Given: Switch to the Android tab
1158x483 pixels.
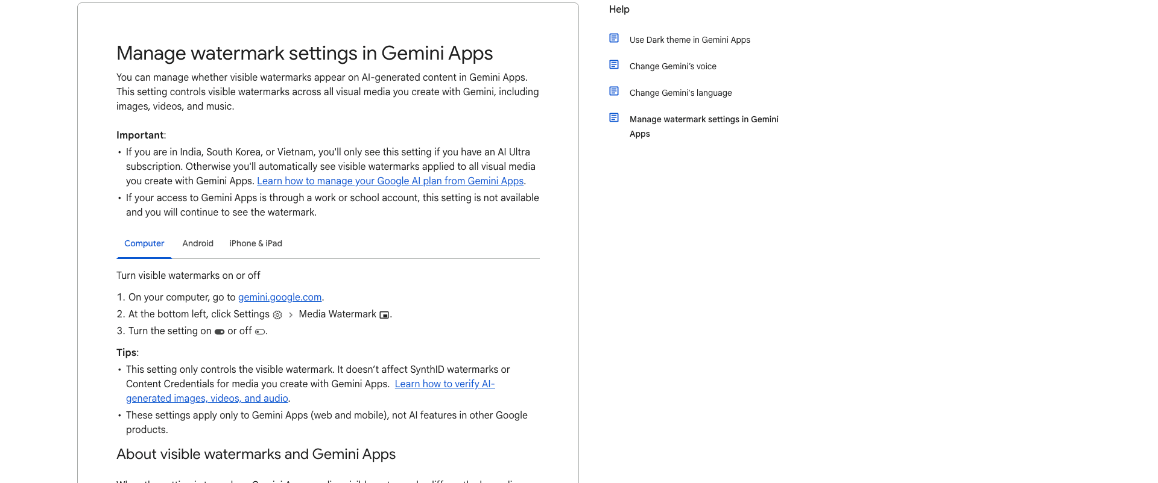Looking at the screenshot, I should (198, 243).
